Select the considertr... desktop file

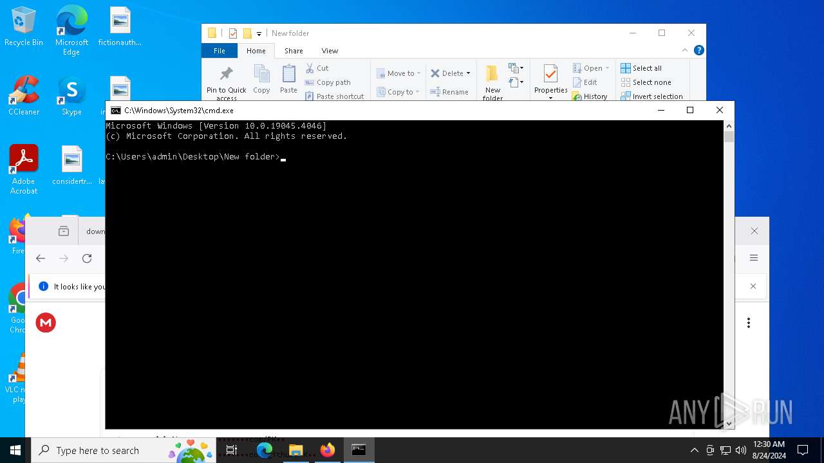[x=72, y=166]
